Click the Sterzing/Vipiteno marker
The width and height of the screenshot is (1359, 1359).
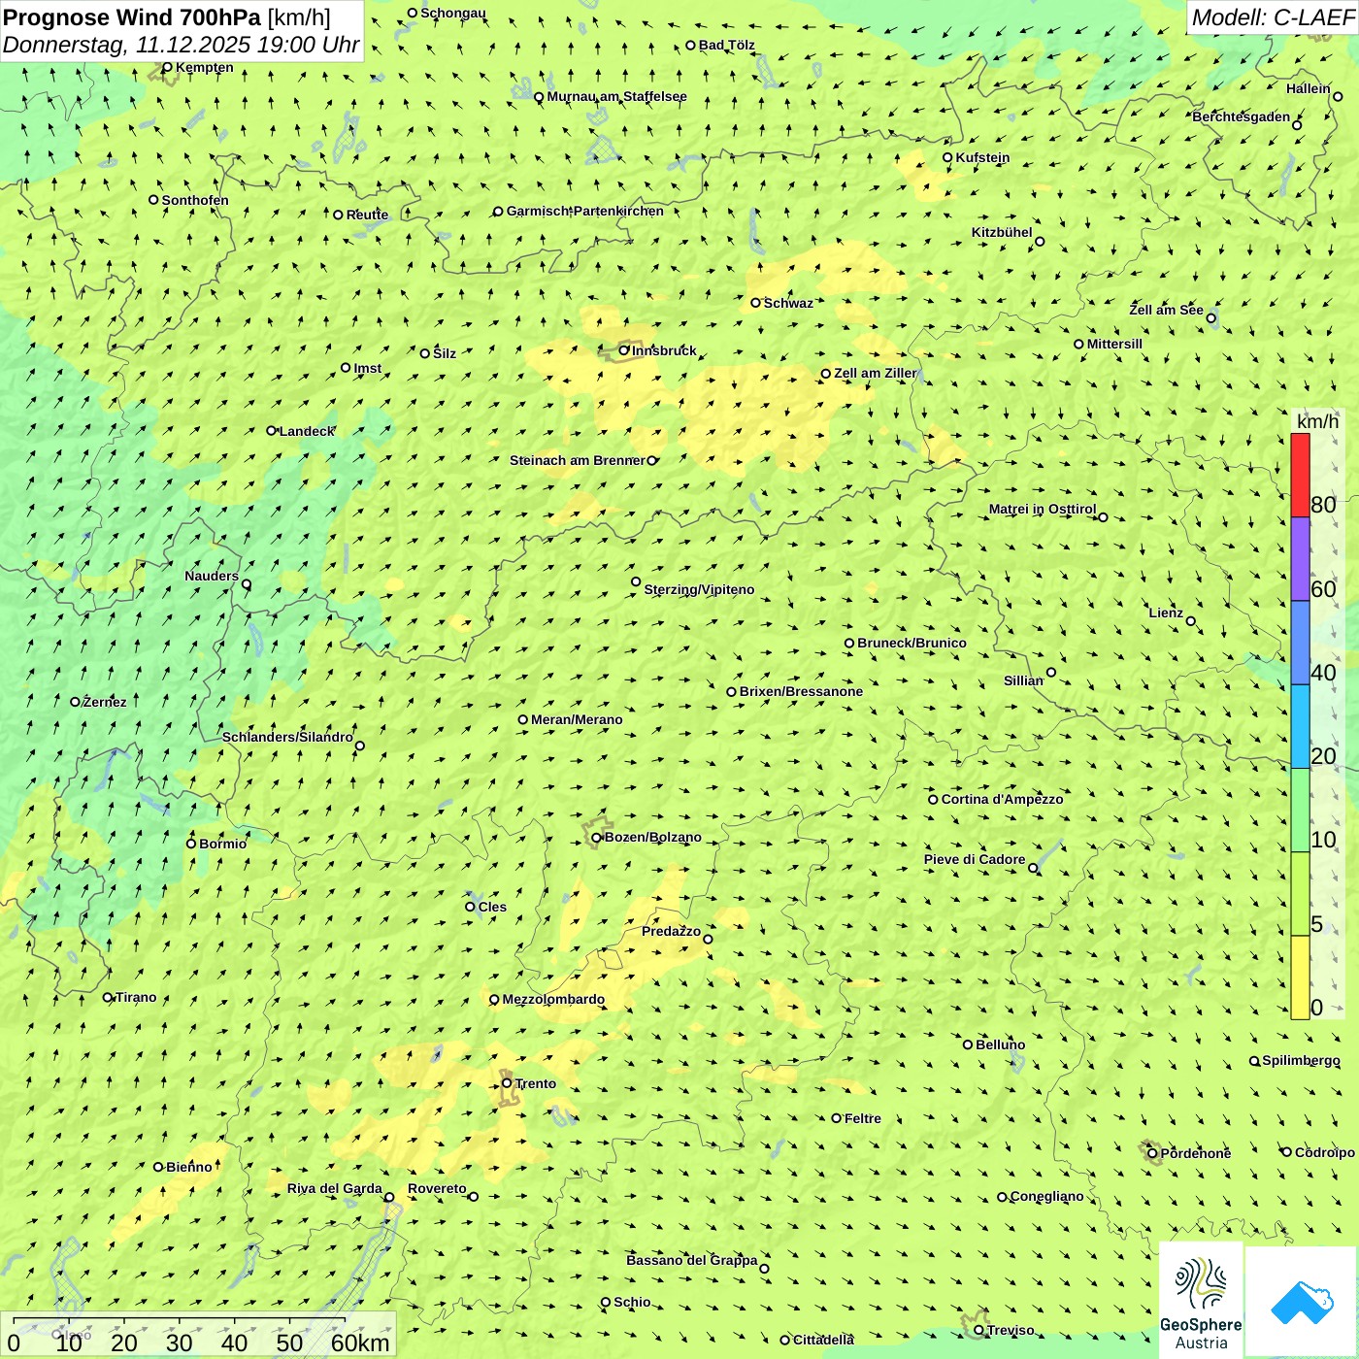click(636, 582)
